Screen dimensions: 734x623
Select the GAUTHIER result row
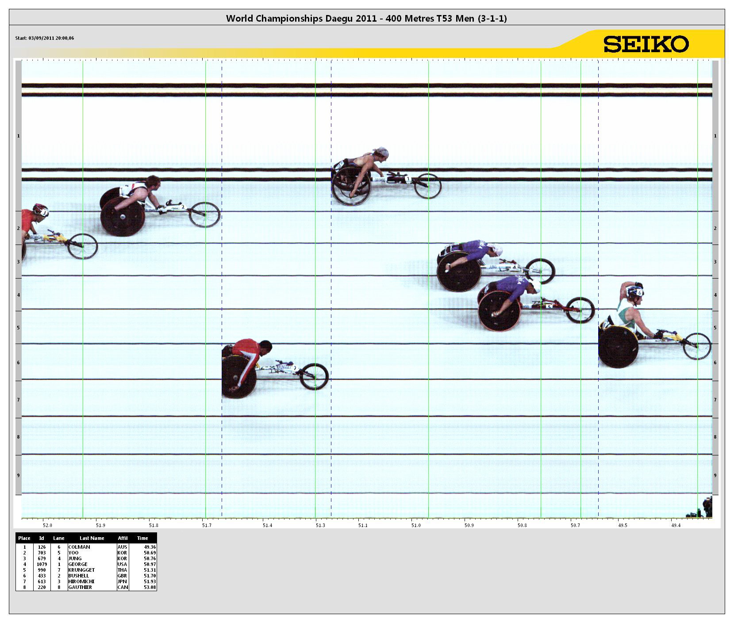[x=86, y=587]
